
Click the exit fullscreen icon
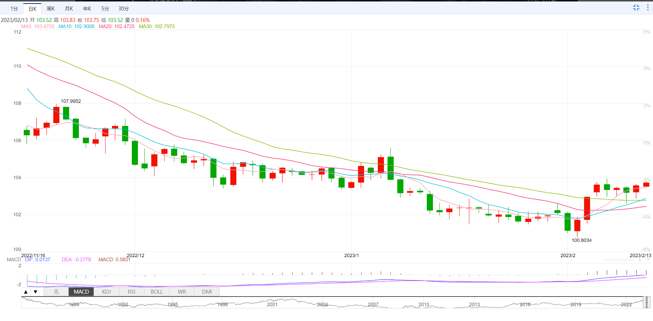click(x=636, y=8)
